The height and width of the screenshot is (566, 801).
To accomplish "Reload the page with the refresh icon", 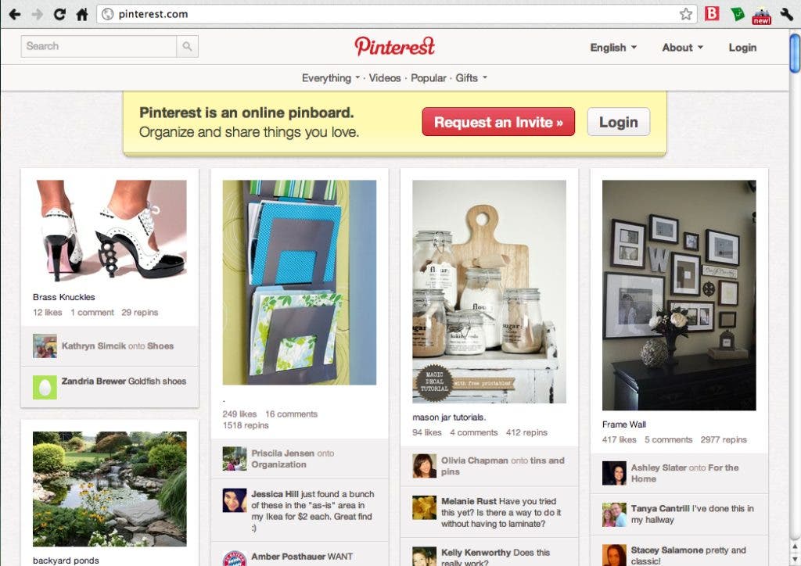I will (59, 14).
